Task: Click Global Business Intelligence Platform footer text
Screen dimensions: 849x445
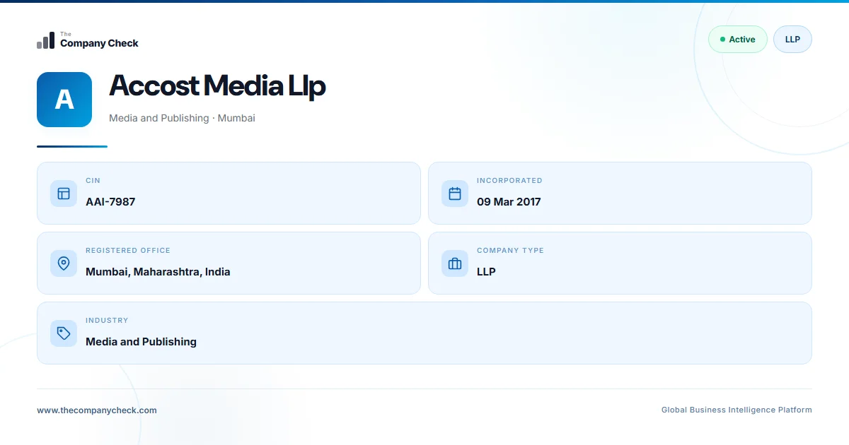Action: 737,410
